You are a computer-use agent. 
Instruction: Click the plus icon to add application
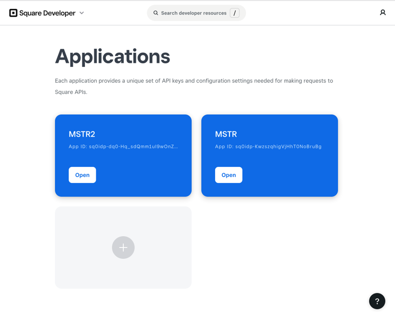pos(123,248)
